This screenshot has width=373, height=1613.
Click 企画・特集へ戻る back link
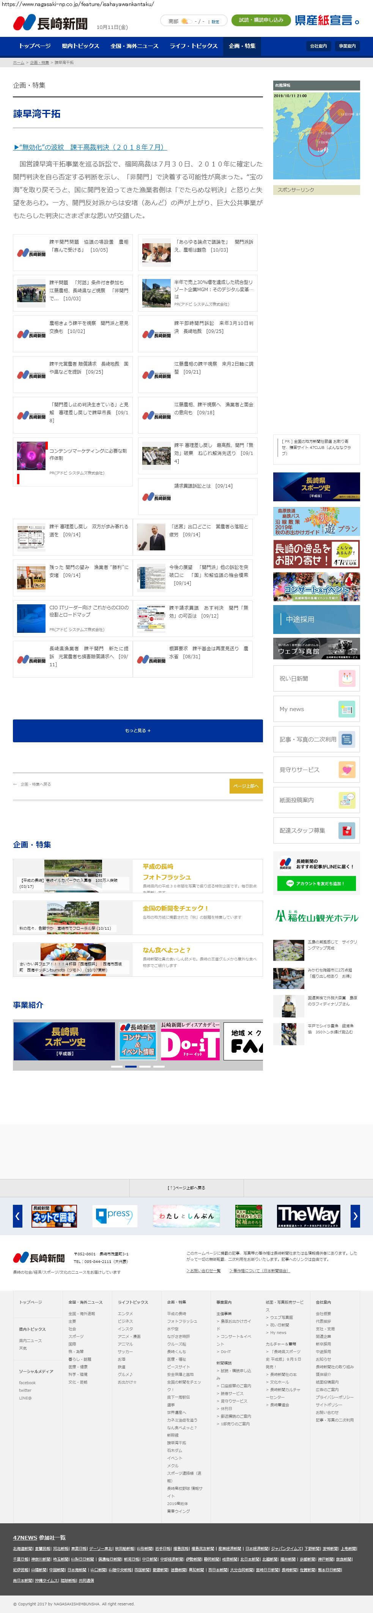32,784
